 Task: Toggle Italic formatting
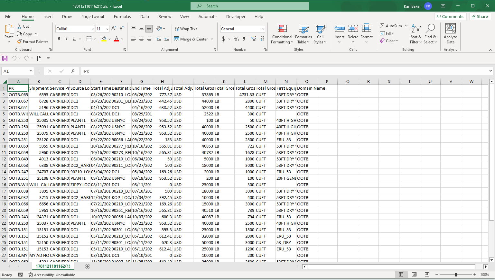[67, 39]
